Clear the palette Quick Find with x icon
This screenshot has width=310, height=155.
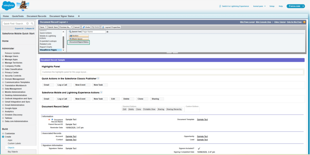click(107, 32)
